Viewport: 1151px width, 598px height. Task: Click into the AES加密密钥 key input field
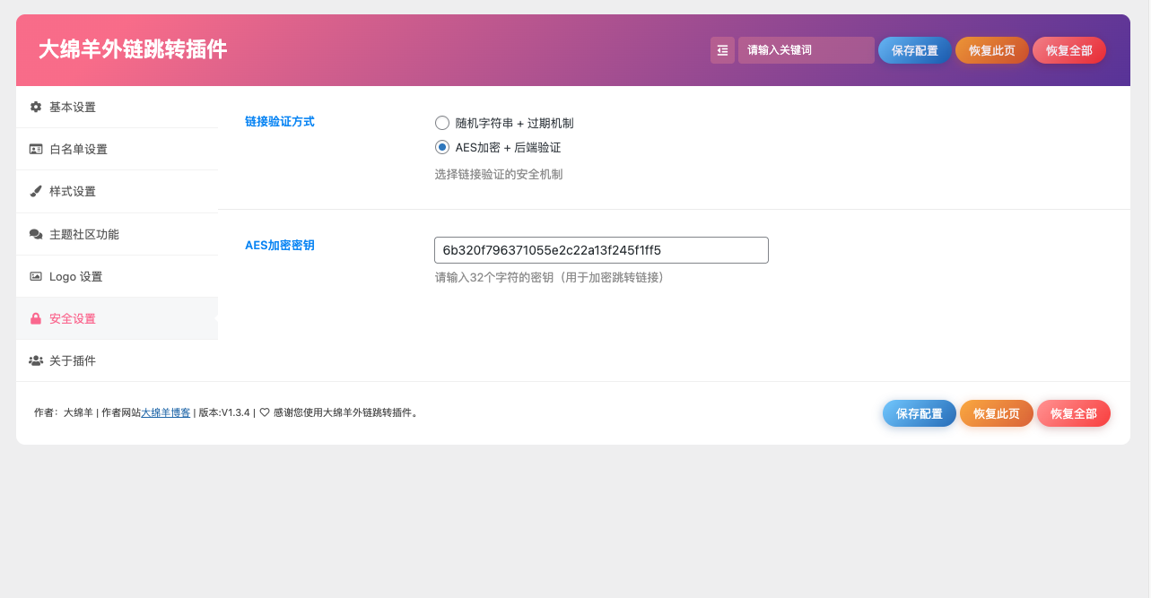[601, 250]
